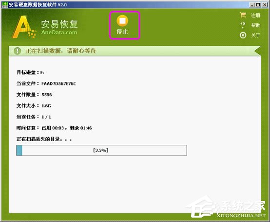Open the AneData.com website text
Viewport: 270px width, 222px height.
59,32
